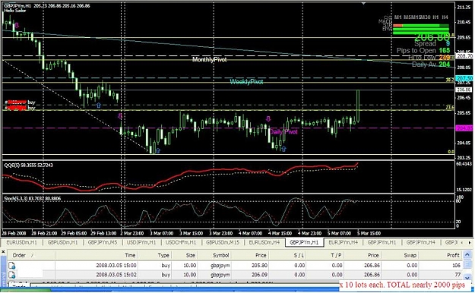Switch to the EURUSDm,H4 chart tab

(264, 242)
